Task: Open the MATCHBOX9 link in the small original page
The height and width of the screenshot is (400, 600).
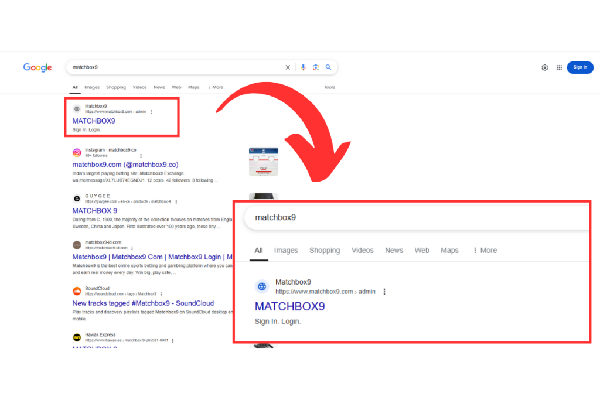Action: 94,121
